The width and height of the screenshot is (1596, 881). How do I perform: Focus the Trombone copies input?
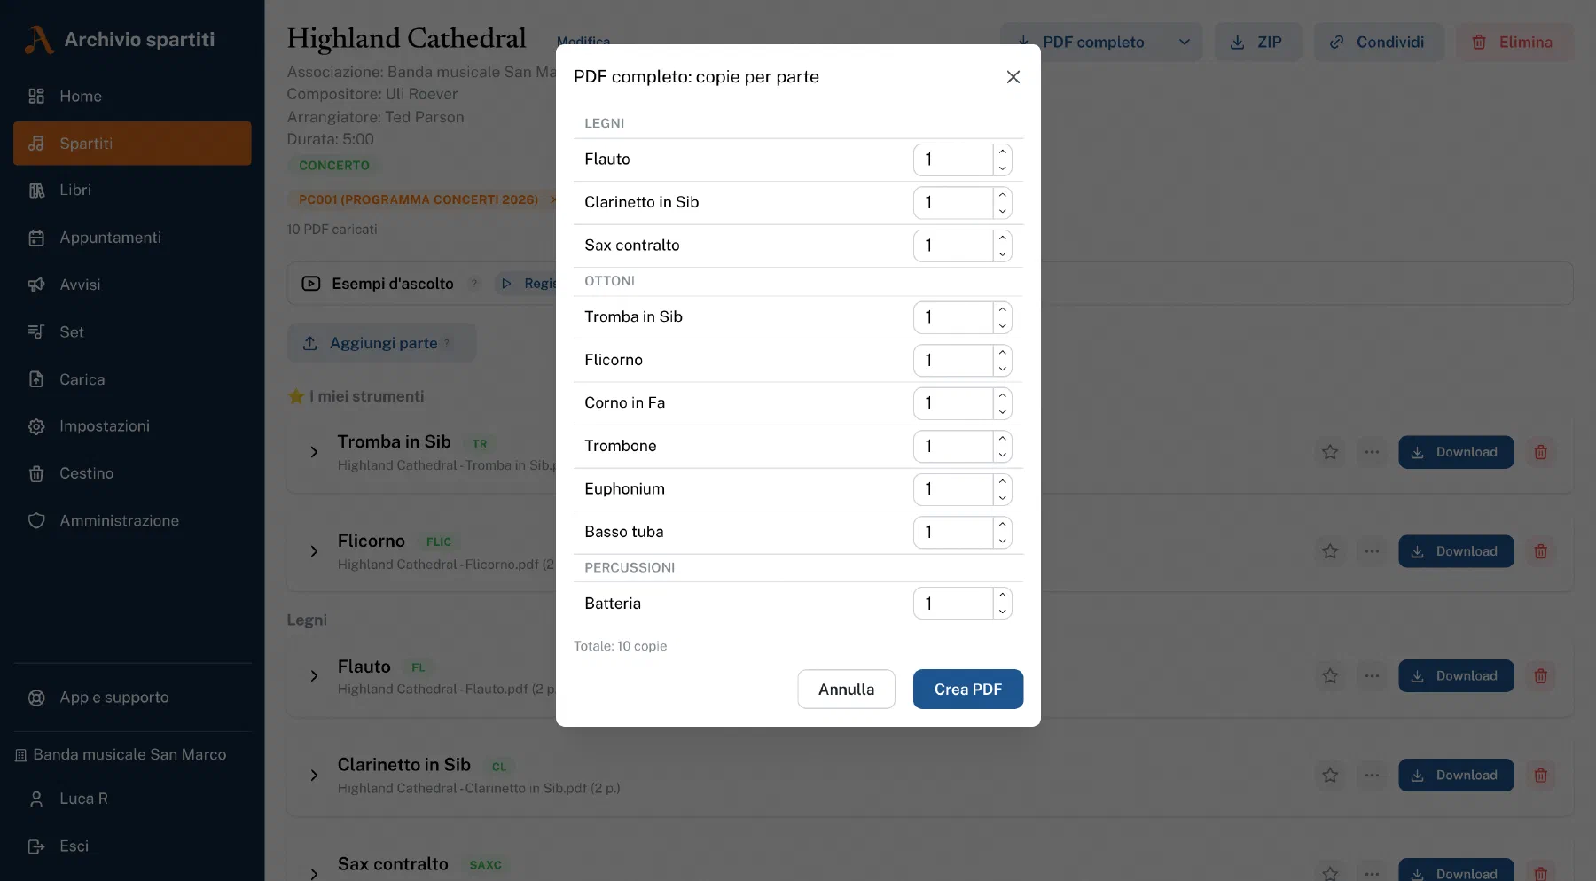[953, 446]
